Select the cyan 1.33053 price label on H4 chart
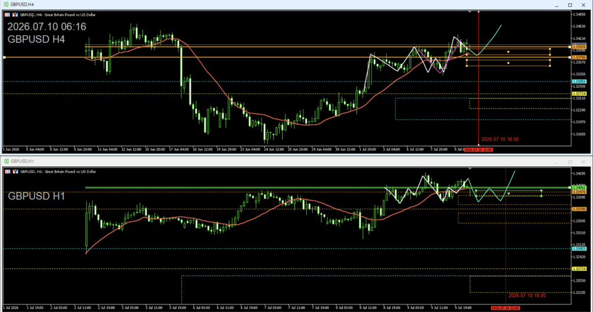Viewport: 593px width, 312px height. pyautogui.click(x=579, y=81)
